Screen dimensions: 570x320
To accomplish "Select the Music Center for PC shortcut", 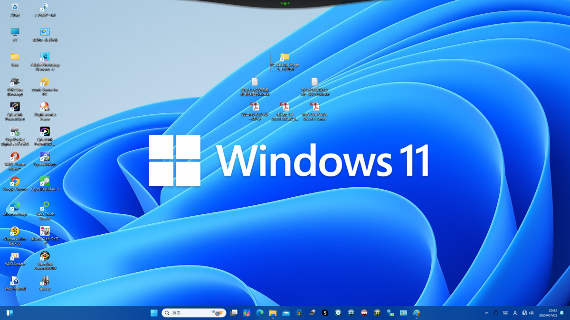I will coord(45,87).
